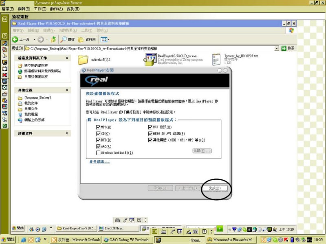Click the More information link in the installer
This screenshot has width=326, height=244.
(99, 161)
